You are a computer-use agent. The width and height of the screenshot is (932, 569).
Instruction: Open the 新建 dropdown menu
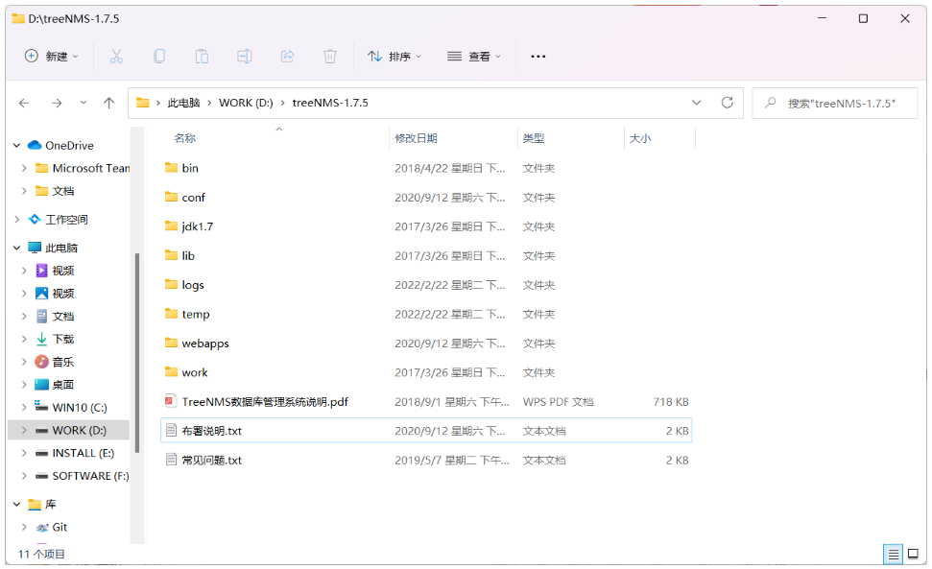52,57
